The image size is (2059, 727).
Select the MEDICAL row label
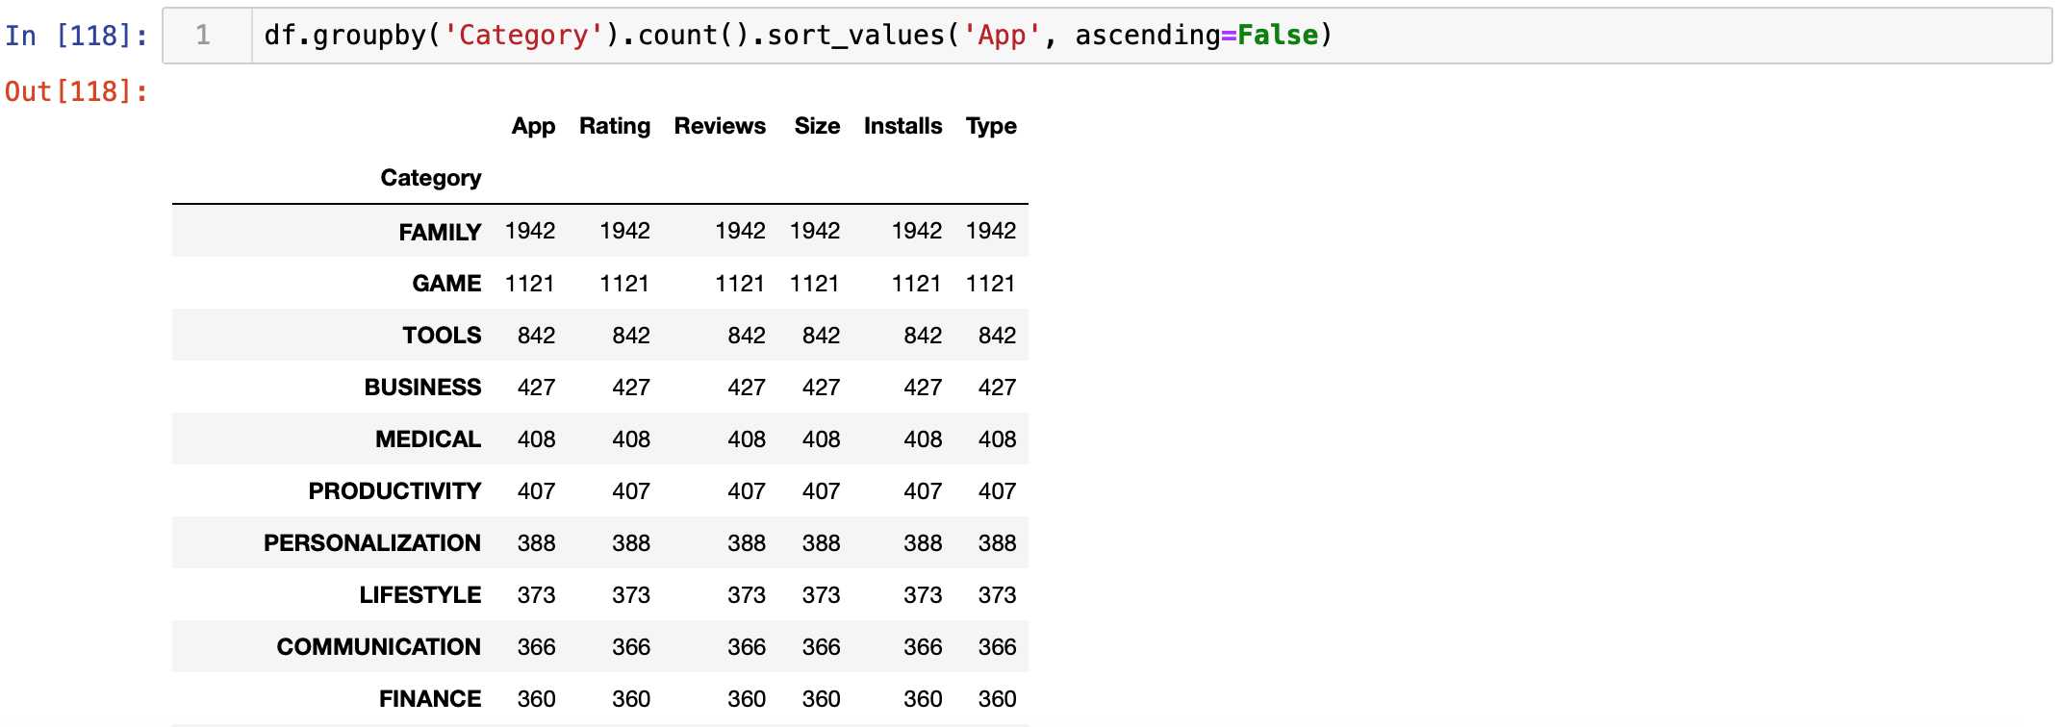coord(428,439)
